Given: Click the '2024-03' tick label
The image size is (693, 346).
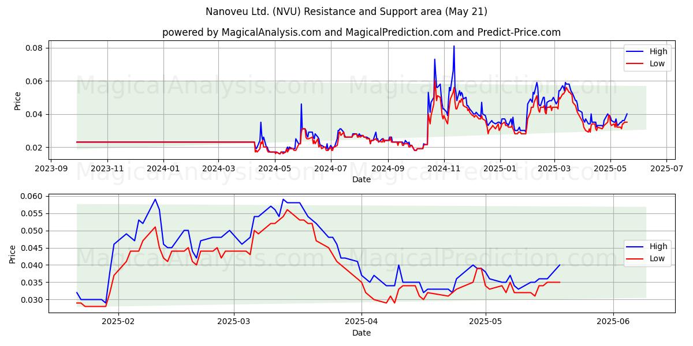Looking at the screenshot, I should pyautogui.click(x=218, y=169).
